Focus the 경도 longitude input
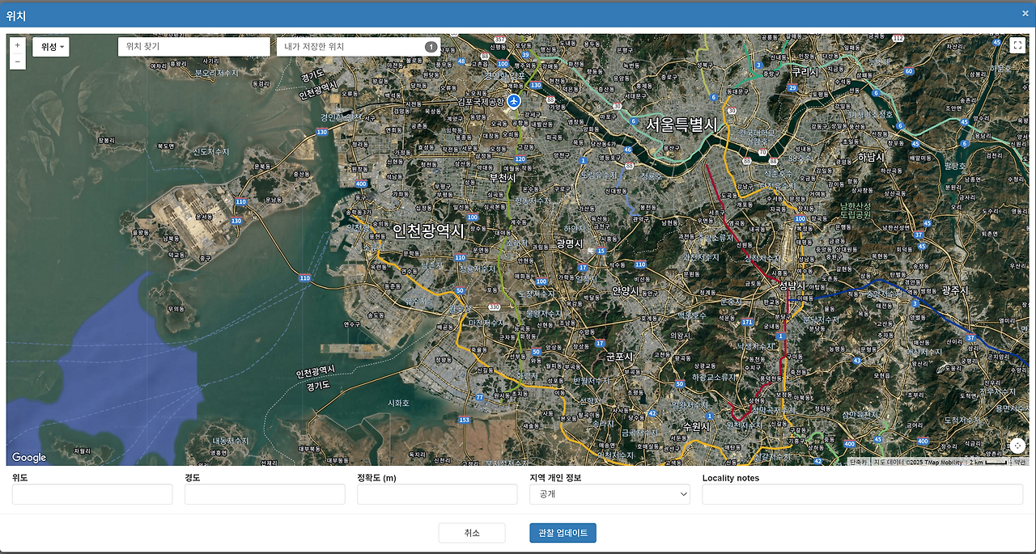Viewport: 1036px width, 554px height. coord(265,494)
